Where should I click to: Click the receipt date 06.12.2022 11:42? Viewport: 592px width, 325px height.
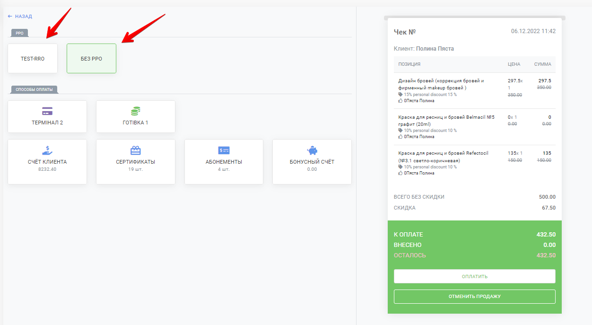pyautogui.click(x=533, y=31)
